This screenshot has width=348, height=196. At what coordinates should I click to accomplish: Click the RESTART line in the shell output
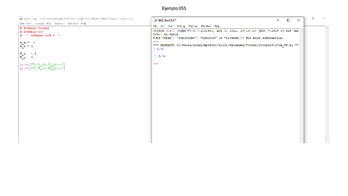(x=226, y=45)
